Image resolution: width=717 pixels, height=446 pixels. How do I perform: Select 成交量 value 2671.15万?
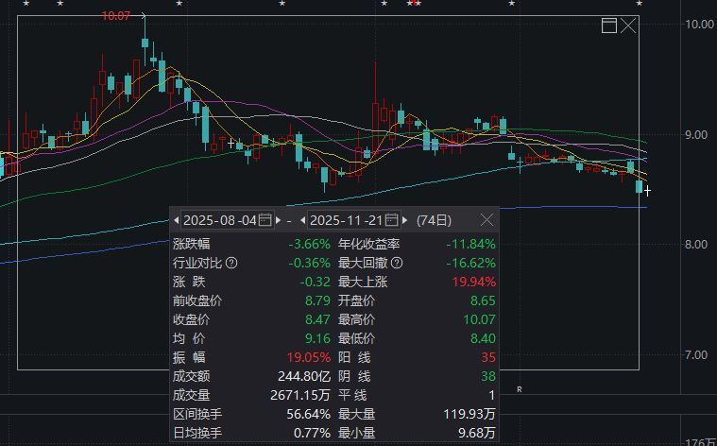point(300,395)
